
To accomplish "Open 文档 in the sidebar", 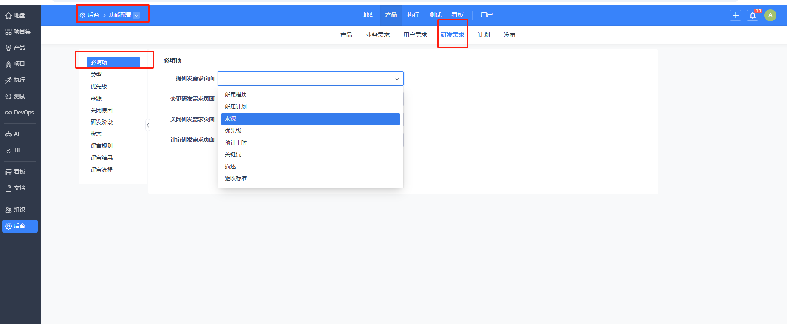I will coord(16,188).
